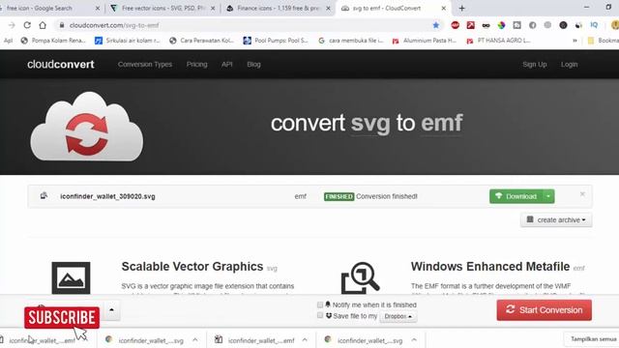Expand the create archive dropdown

tap(556, 219)
